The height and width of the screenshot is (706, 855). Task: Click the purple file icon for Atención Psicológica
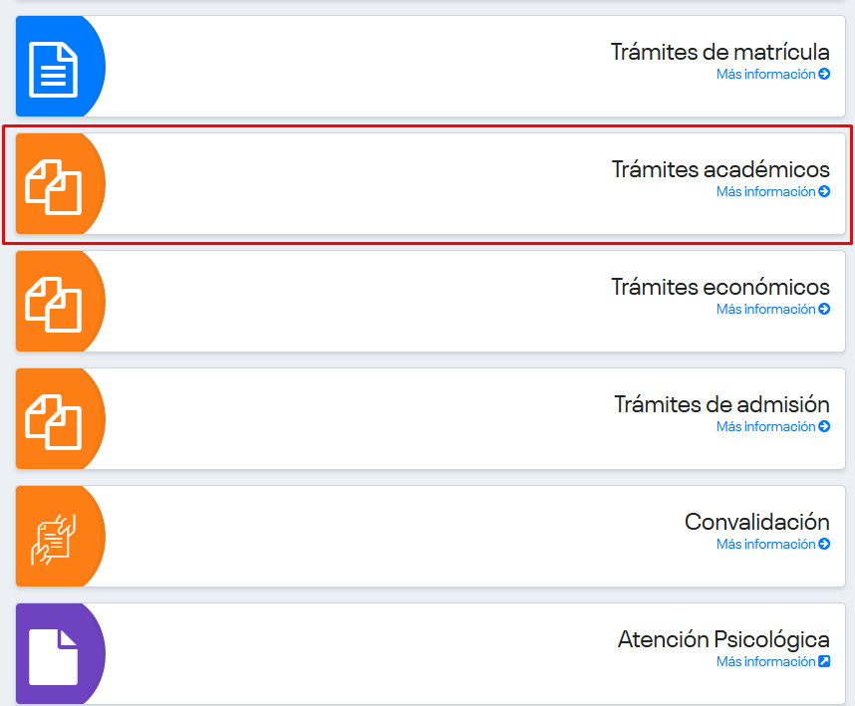(x=54, y=656)
